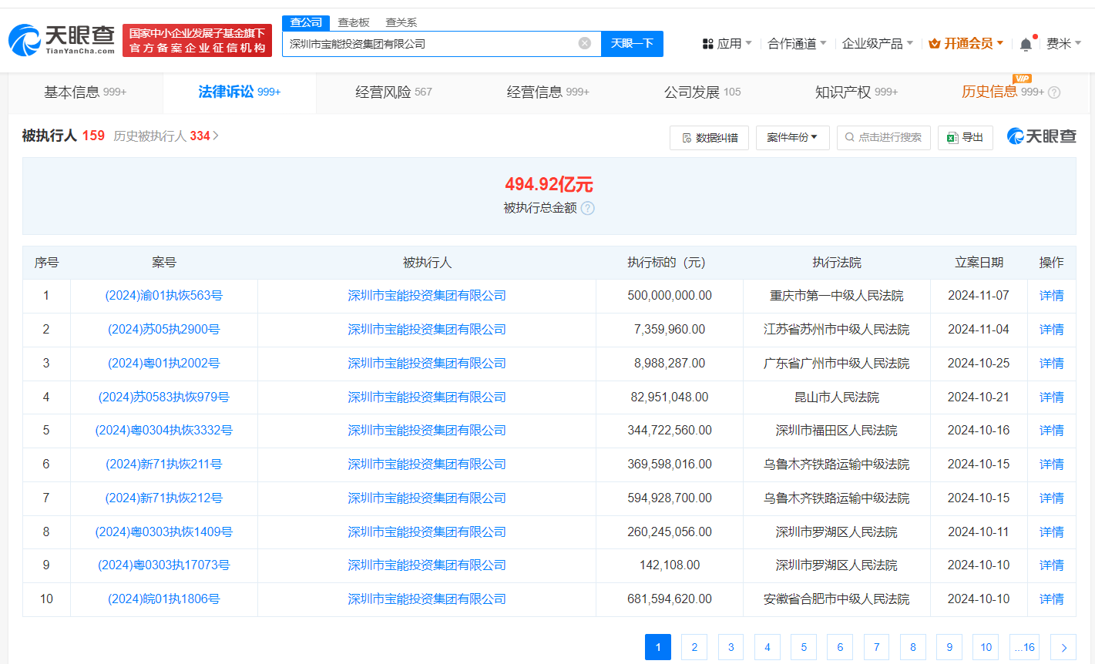Go to next page with arrow
The image size is (1095, 664).
tap(1063, 647)
